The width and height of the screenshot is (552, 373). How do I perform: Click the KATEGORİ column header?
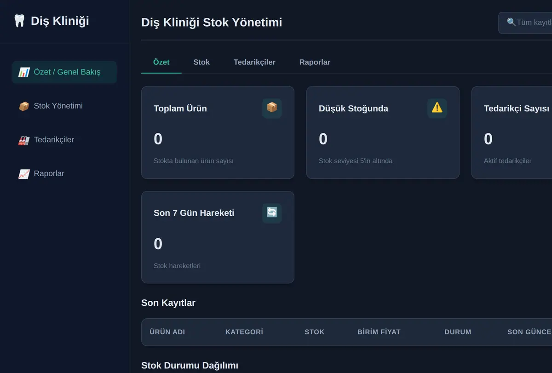pos(244,332)
